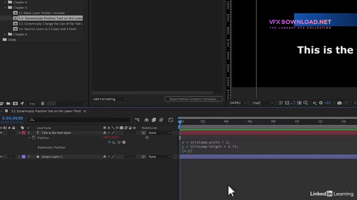
Task: Click parent pick whip for text layer
Action: coord(143,133)
